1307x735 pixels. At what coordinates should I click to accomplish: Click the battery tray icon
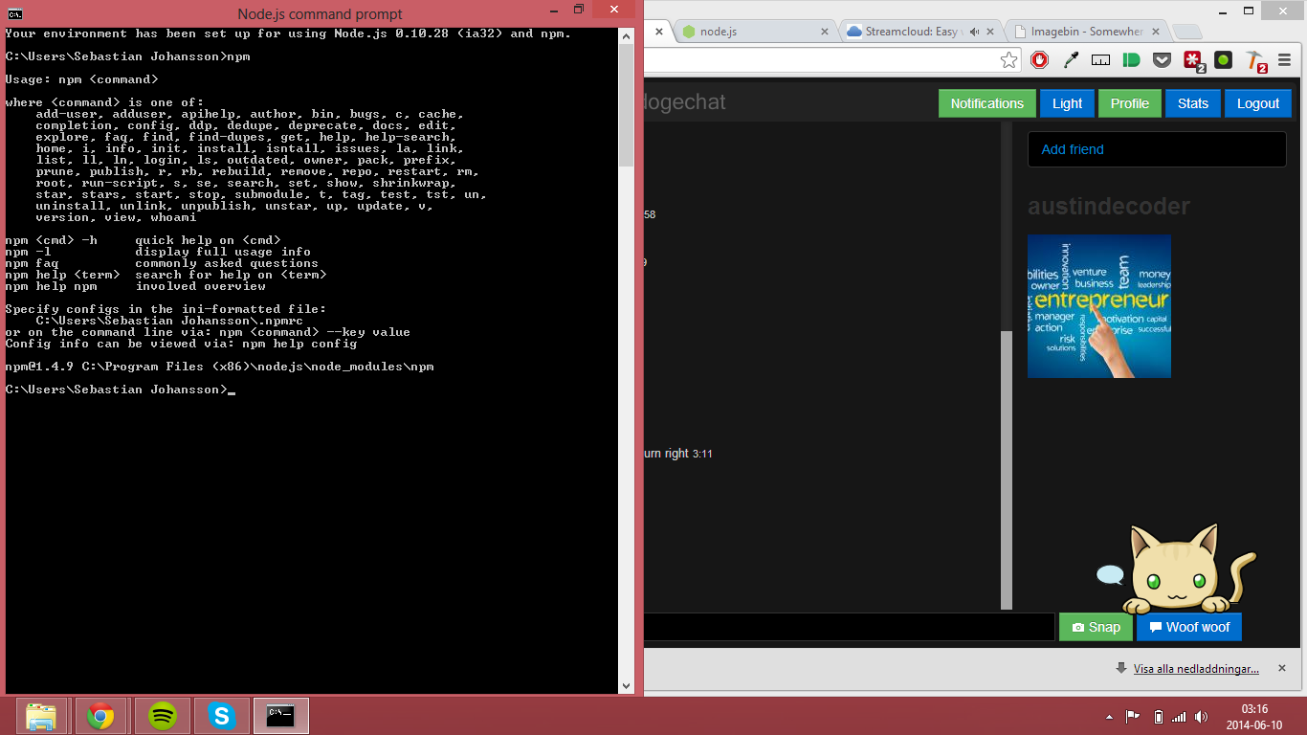click(1157, 716)
